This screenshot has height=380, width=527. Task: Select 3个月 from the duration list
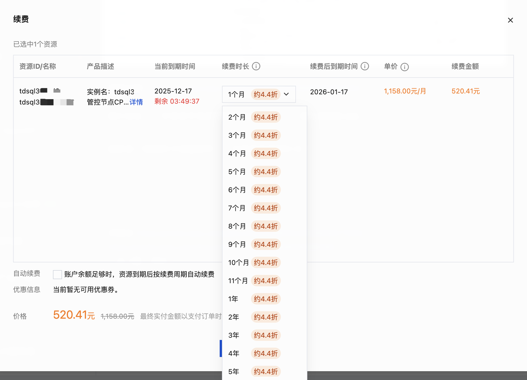[237, 135]
